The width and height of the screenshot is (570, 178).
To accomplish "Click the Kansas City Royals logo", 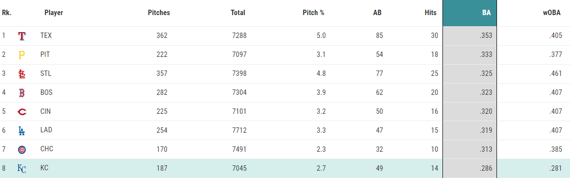I will click(22, 168).
